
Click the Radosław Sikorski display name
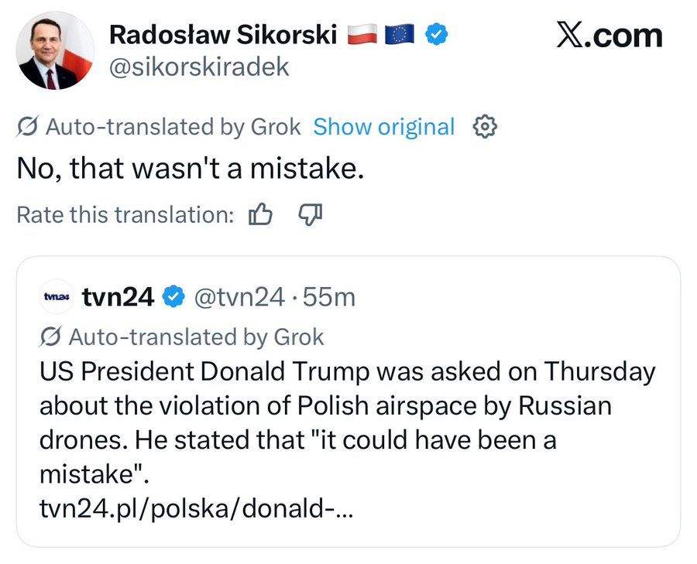pyautogui.click(x=223, y=34)
